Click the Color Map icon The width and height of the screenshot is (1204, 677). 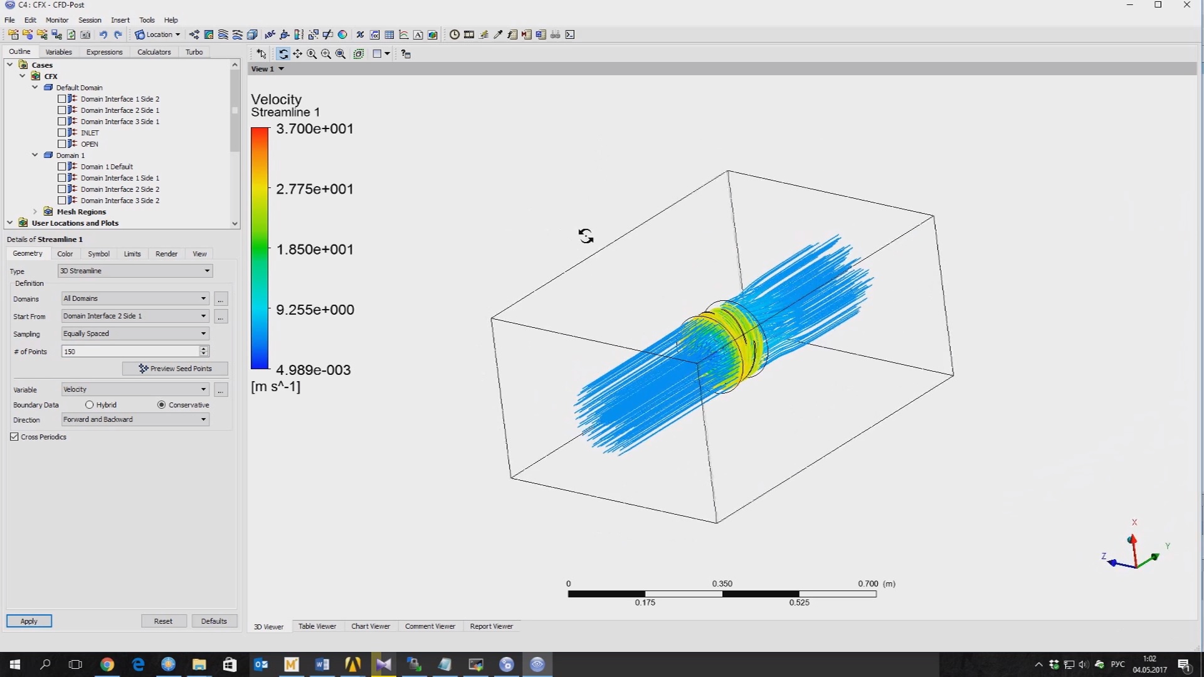[x=342, y=34]
